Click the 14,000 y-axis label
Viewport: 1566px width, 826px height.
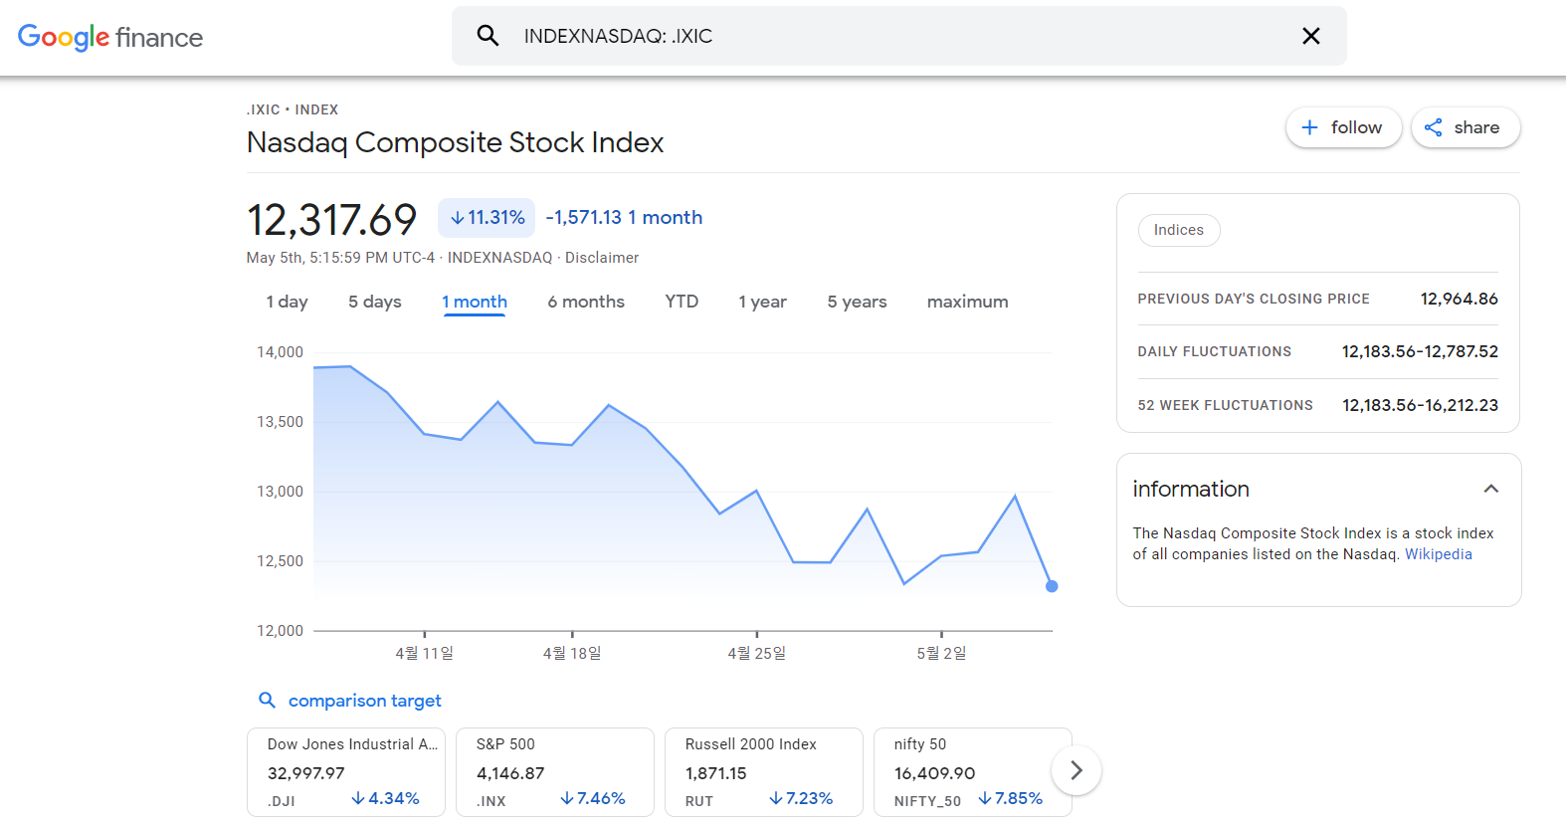[280, 352]
